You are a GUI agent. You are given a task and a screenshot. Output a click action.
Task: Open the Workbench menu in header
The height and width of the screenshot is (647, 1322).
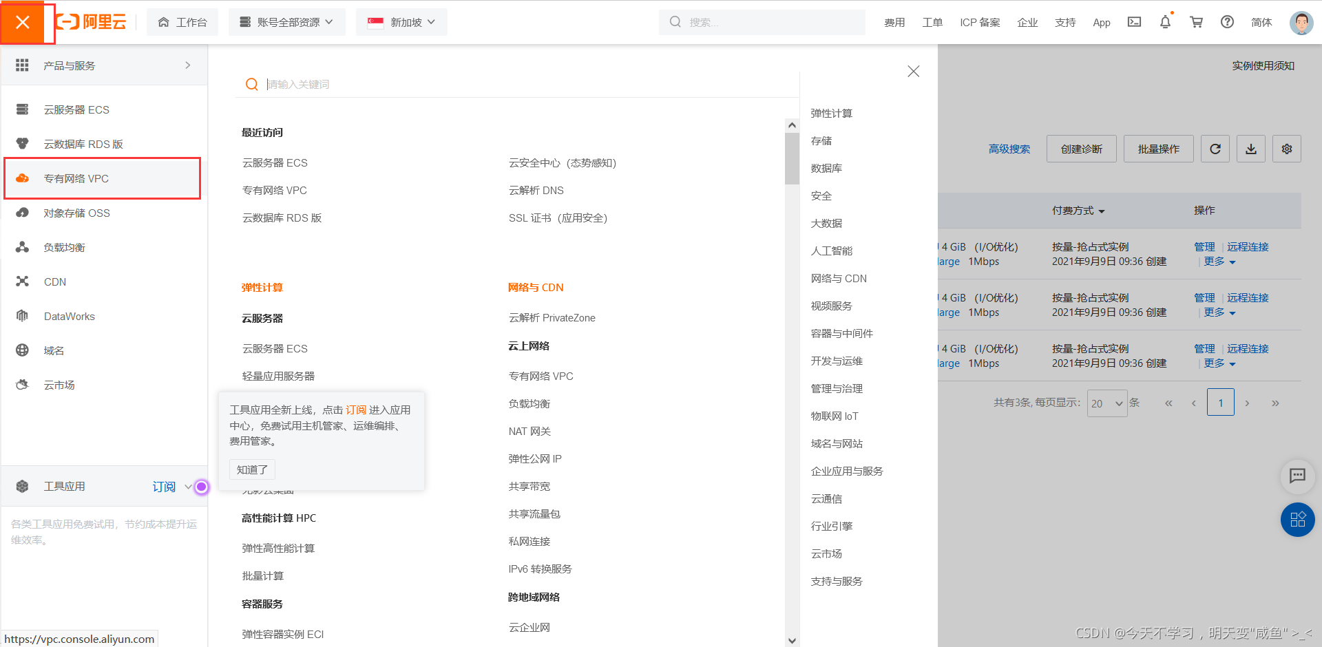pyautogui.click(x=182, y=22)
